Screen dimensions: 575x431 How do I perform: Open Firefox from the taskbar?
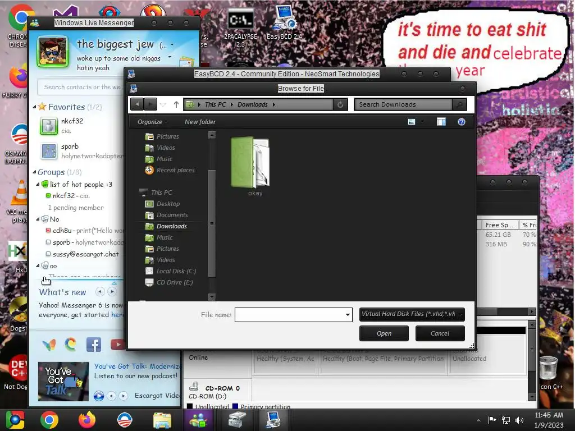(x=87, y=420)
